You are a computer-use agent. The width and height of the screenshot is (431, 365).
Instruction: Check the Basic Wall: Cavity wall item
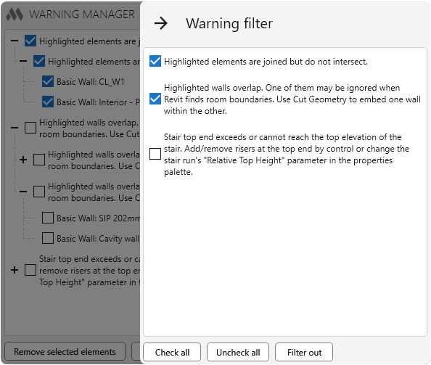[48, 238]
